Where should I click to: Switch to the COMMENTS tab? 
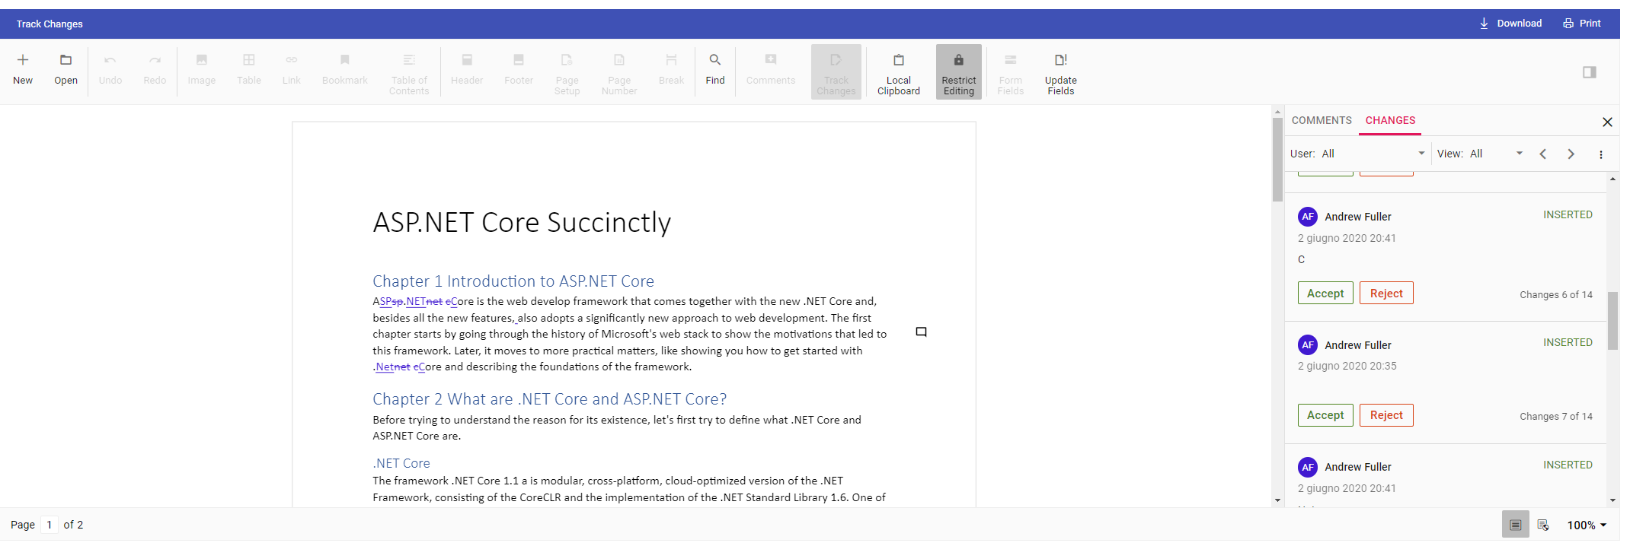(x=1322, y=120)
